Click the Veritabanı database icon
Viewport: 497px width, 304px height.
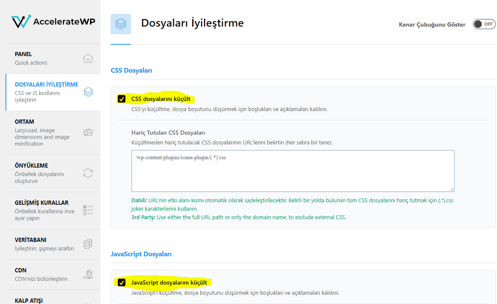88,244
